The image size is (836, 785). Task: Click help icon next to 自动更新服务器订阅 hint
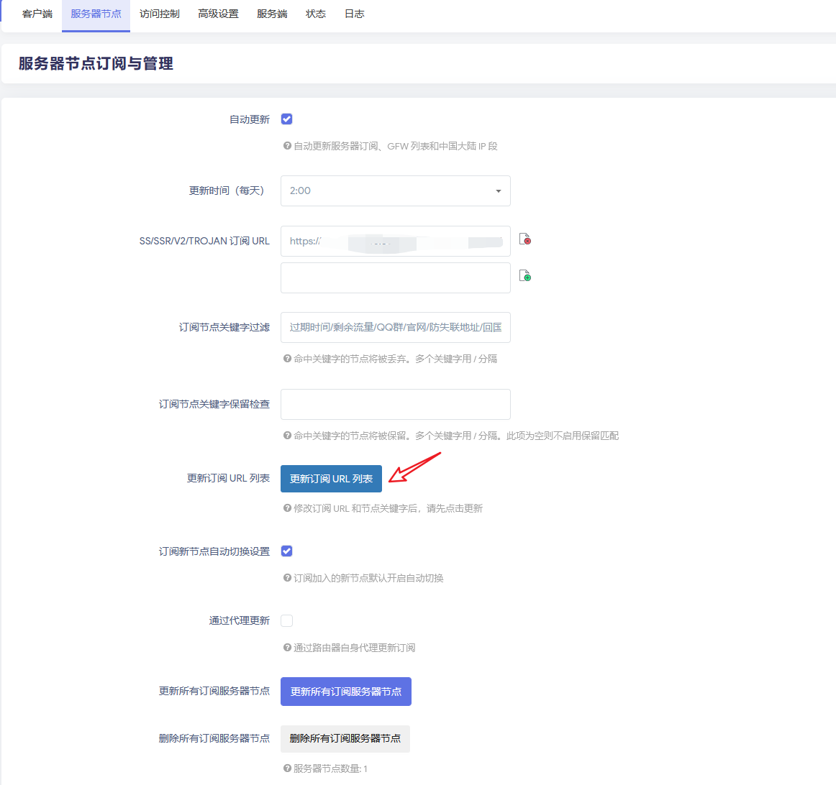point(287,146)
